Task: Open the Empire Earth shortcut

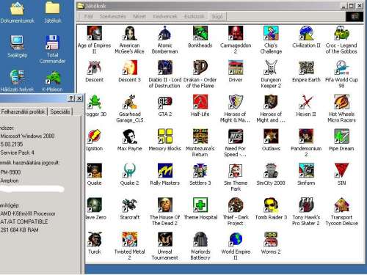Action: 306,67
